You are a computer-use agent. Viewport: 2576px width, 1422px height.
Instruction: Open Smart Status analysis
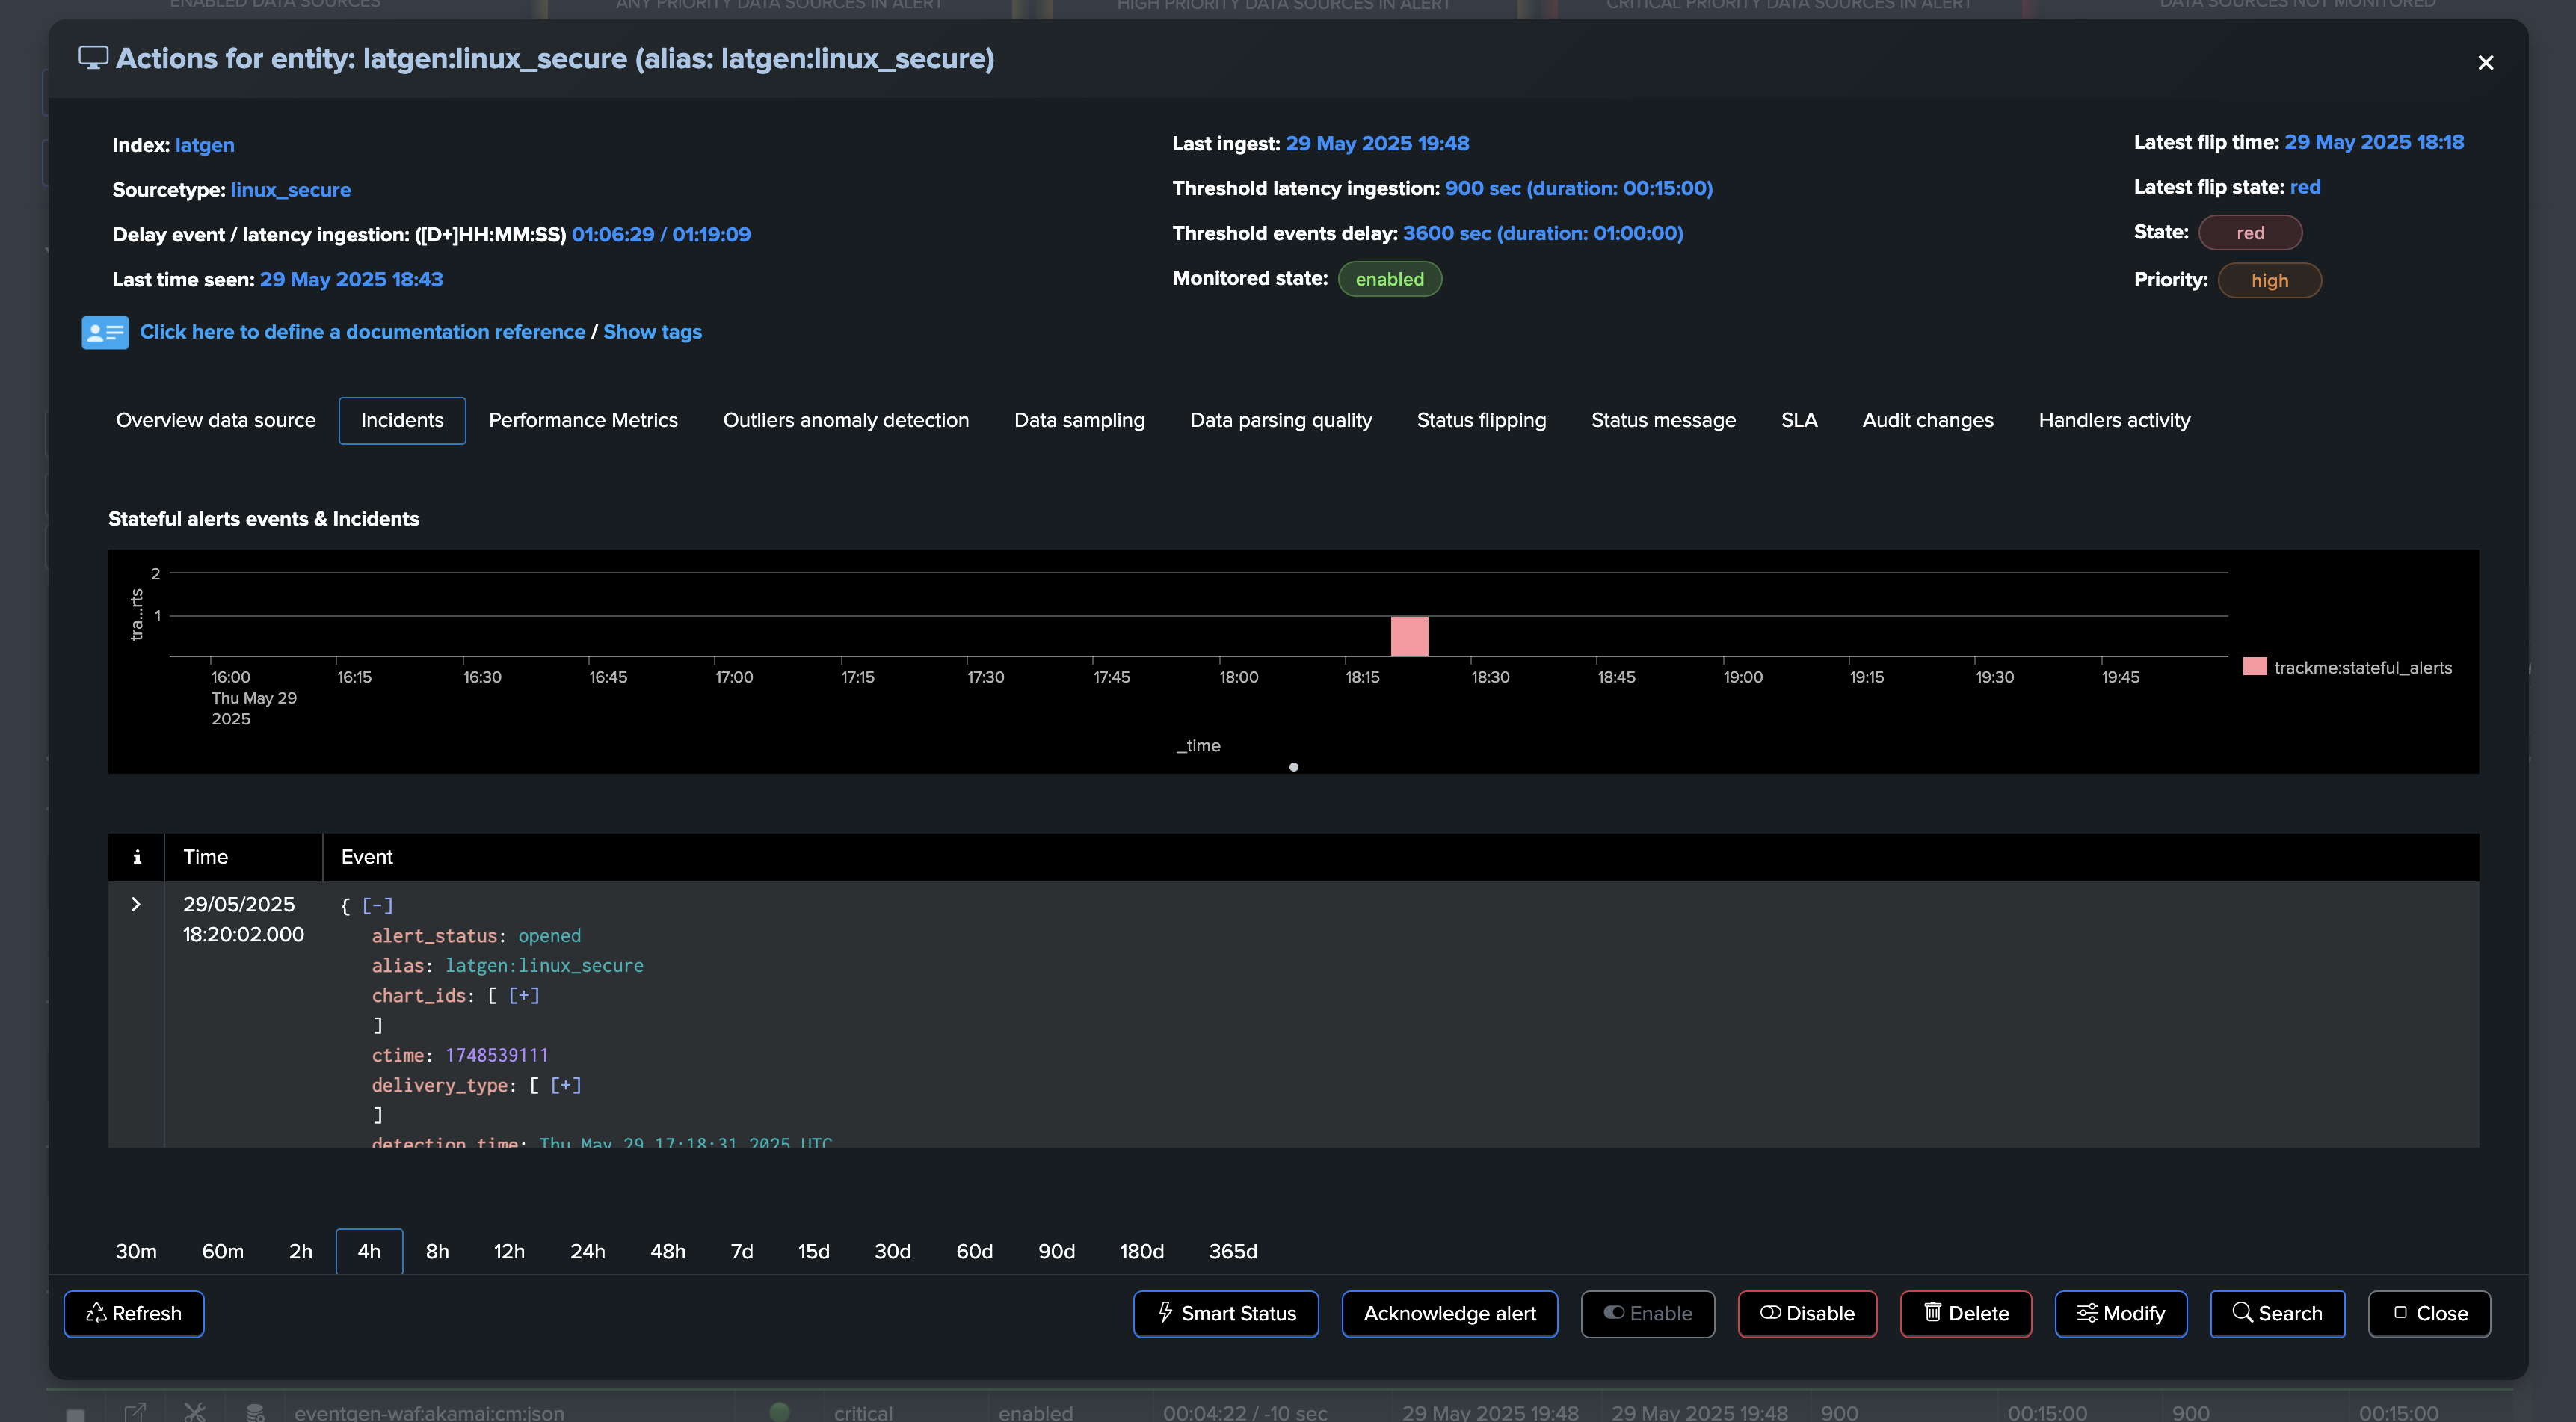[1225, 1313]
